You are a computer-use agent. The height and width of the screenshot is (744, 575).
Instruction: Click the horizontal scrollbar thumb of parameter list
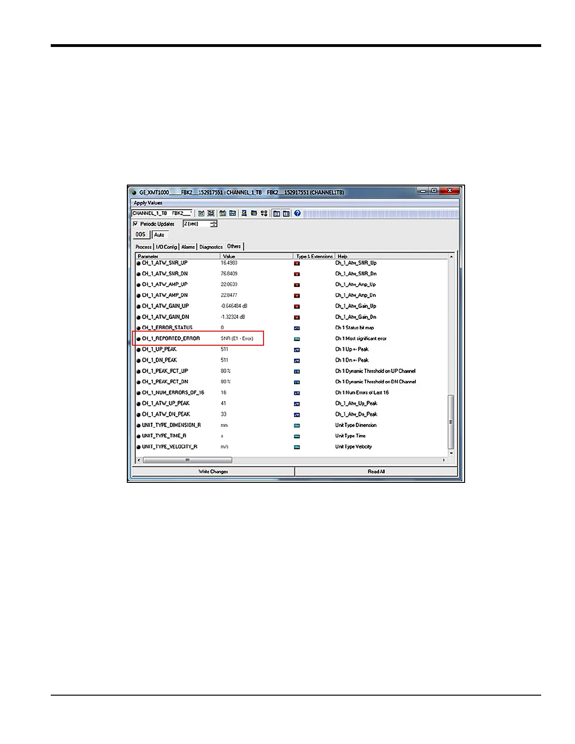pyautogui.click(x=187, y=460)
